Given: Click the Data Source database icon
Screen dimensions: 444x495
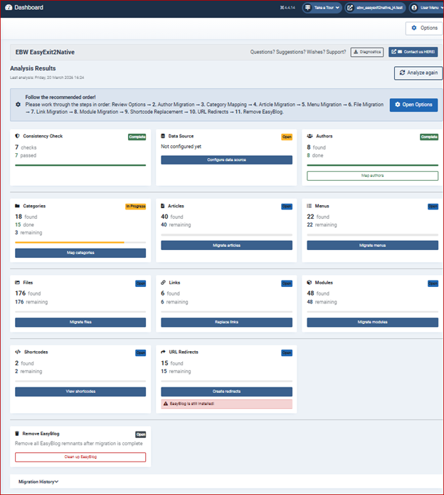Looking at the screenshot, I should pyautogui.click(x=164, y=135).
